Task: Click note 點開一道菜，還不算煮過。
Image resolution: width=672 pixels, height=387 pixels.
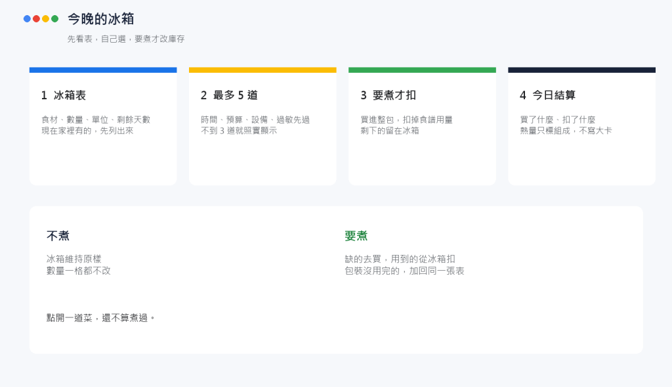Action: [100, 318]
